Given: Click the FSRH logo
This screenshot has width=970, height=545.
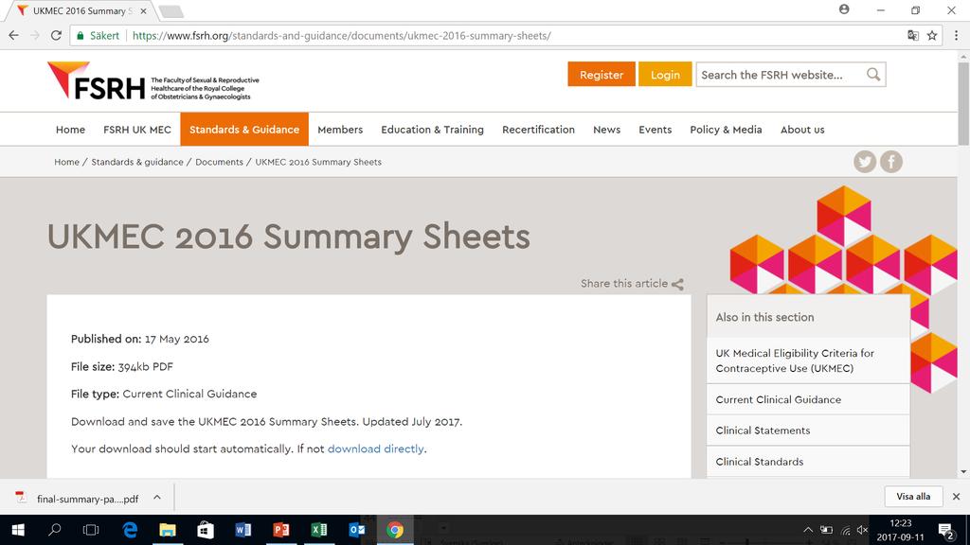Looking at the screenshot, I should point(153,81).
